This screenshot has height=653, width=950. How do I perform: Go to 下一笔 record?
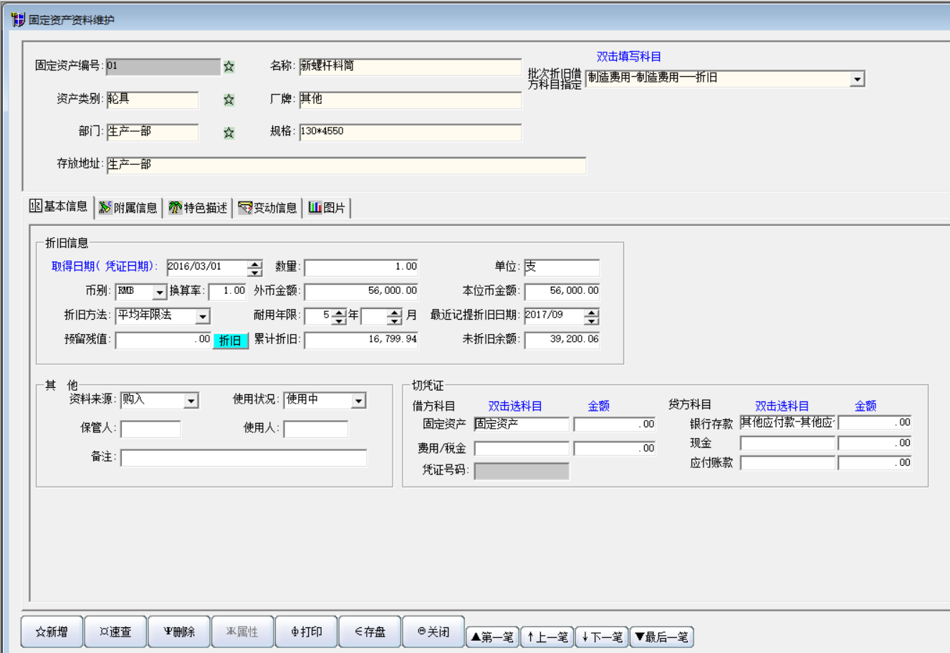(x=602, y=637)
